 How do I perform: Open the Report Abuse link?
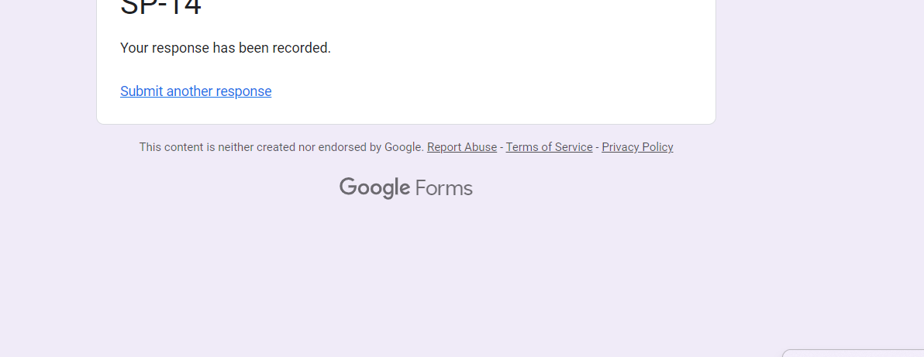tap(462, 147)
